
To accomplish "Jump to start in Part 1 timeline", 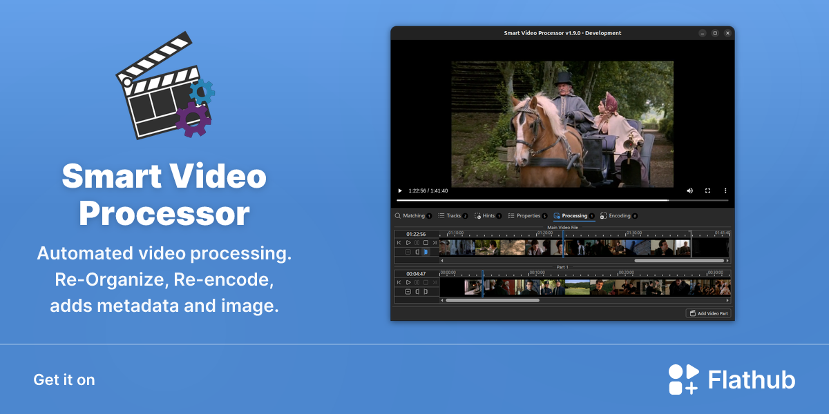I will point(399,282).
